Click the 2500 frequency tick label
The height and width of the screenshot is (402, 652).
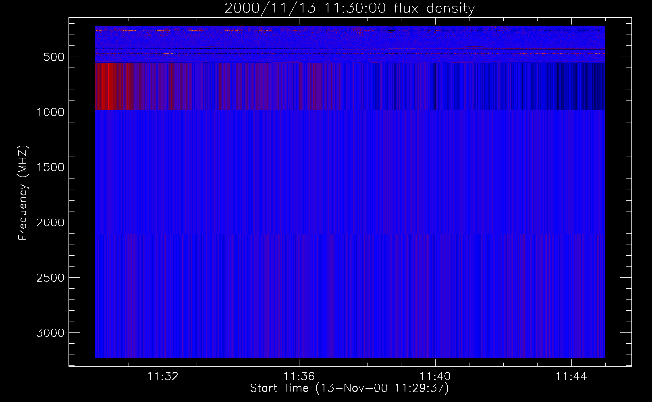click(x=50, y=278)
